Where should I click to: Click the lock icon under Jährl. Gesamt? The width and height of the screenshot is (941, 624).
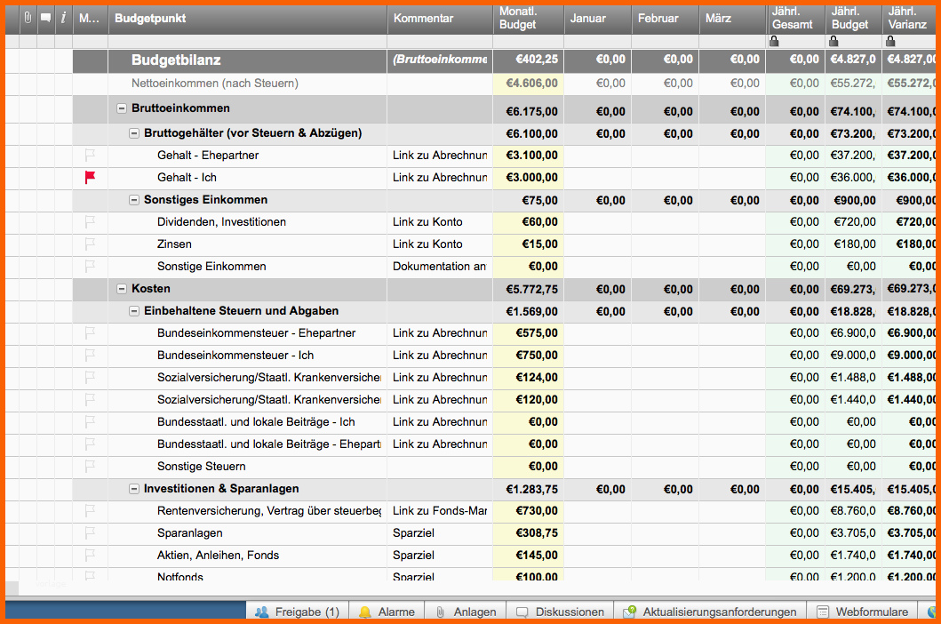[x=774, y=41]
